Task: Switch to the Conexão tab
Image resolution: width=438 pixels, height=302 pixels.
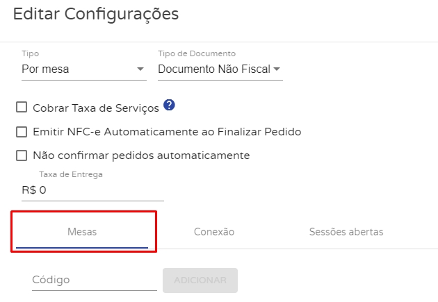Action: (214, 232)
